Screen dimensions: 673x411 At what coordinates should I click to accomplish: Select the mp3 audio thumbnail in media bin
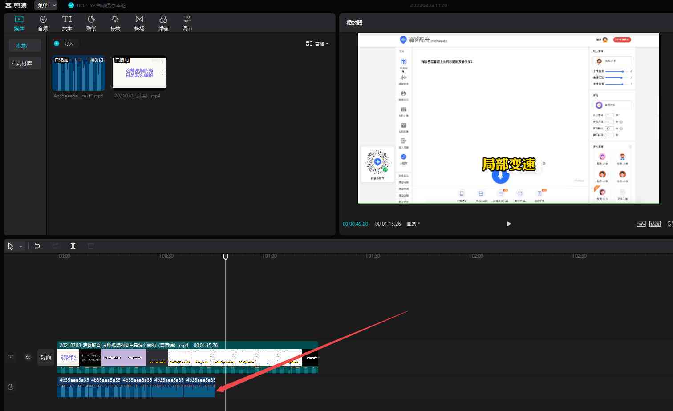79,73
